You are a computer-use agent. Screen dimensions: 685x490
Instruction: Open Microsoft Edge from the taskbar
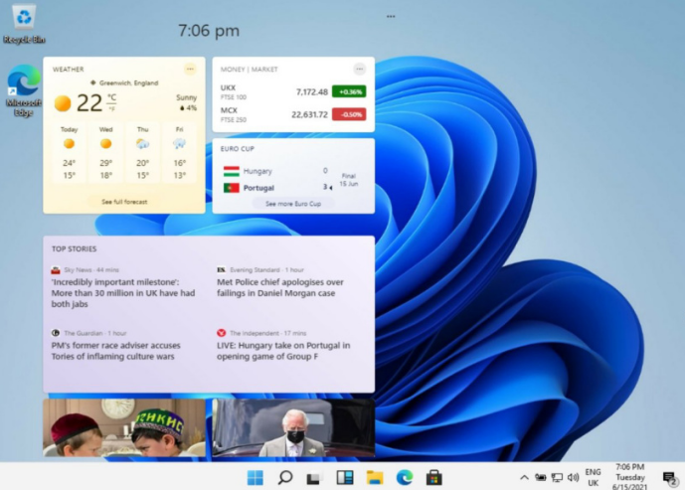pos(405,477)
